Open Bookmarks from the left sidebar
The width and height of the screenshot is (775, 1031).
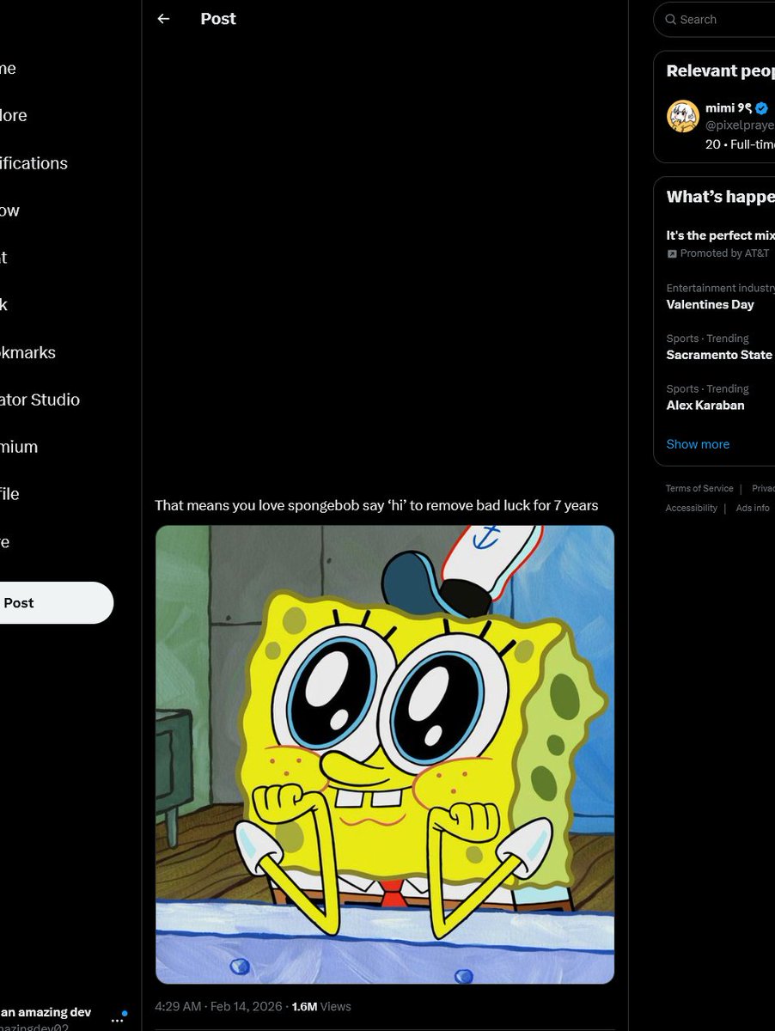27,352
